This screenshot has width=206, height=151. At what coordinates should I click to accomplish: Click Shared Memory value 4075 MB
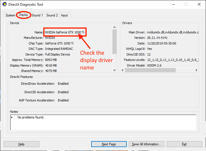[51, 71]
